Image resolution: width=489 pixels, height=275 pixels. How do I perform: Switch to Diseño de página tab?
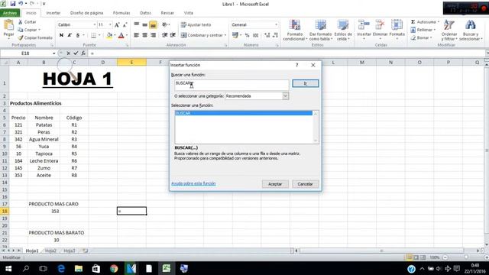tap(86, 13)
